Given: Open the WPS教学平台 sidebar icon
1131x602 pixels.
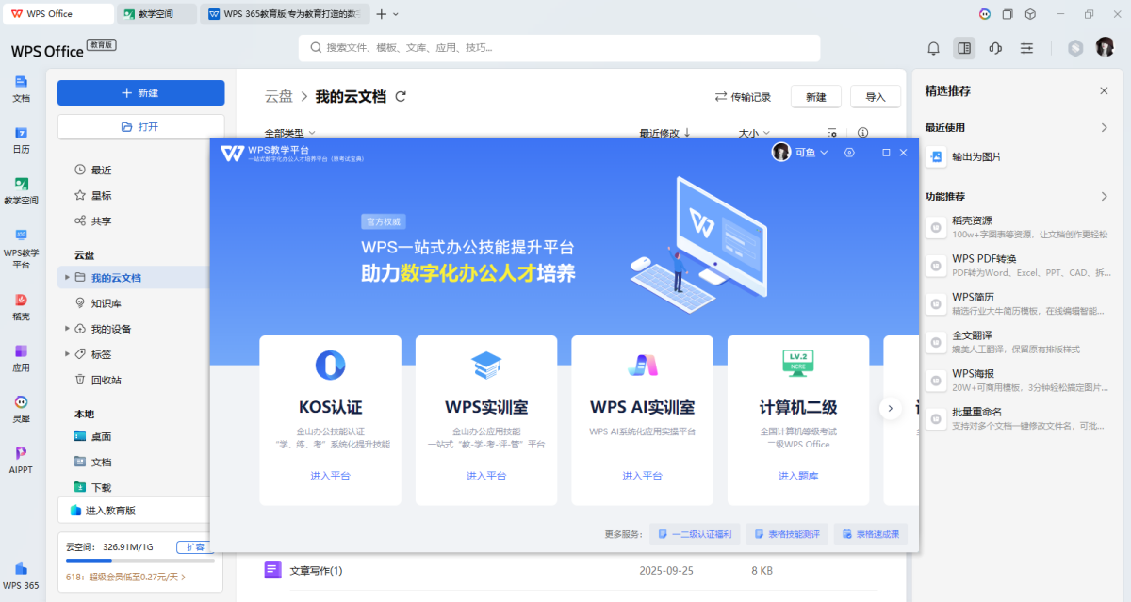Looking at the screenshot, I should (21, 235).
